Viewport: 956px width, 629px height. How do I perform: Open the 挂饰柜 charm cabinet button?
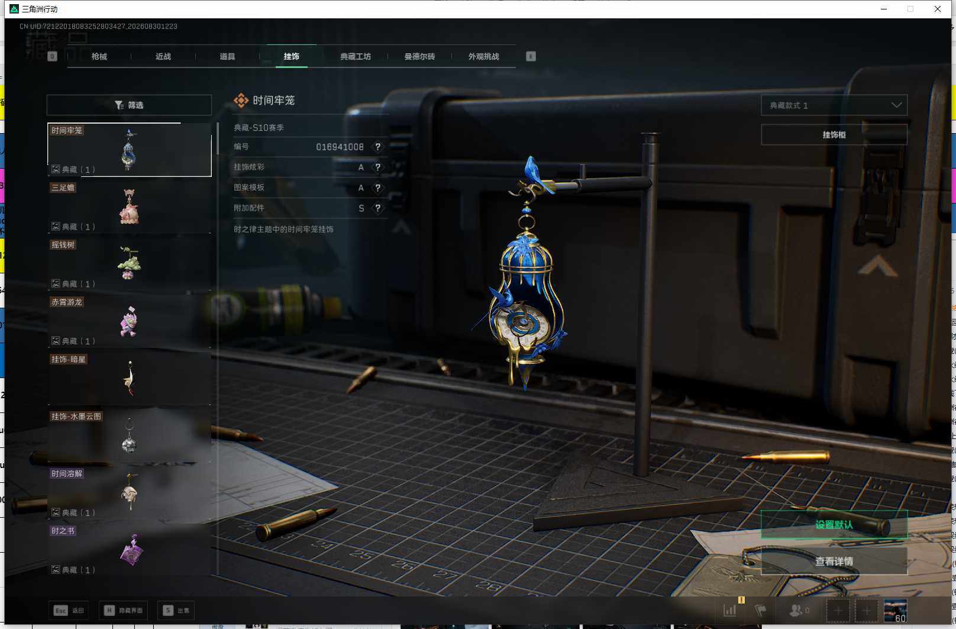click(834, 135)
